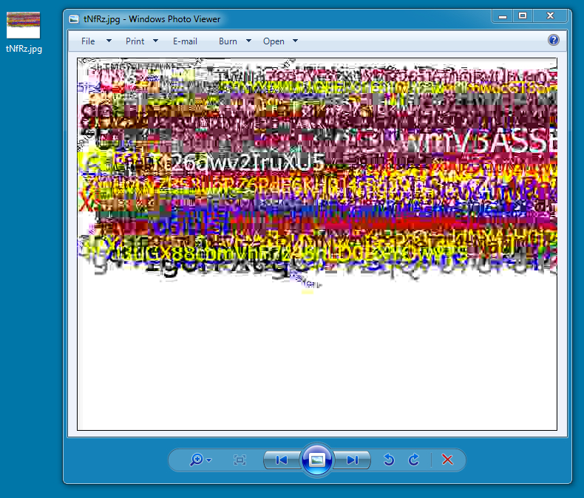Expand the Burn dropdown arrow
This screenshot has width=584, height=498.
click(x=248, y=41)
